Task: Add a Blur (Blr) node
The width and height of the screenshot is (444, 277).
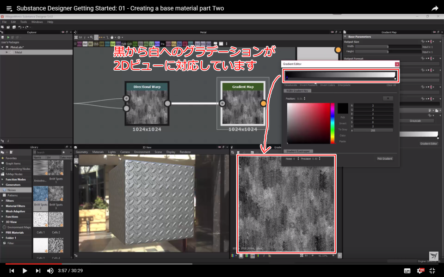Action: point(91,44)
